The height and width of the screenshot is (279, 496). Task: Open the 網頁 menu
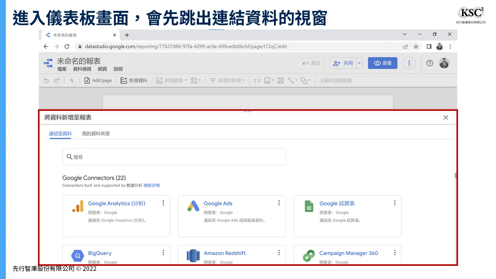[x=102, y=69]
